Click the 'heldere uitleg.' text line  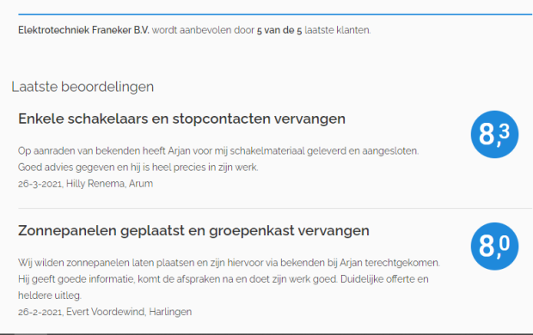[x=50, y=295]
